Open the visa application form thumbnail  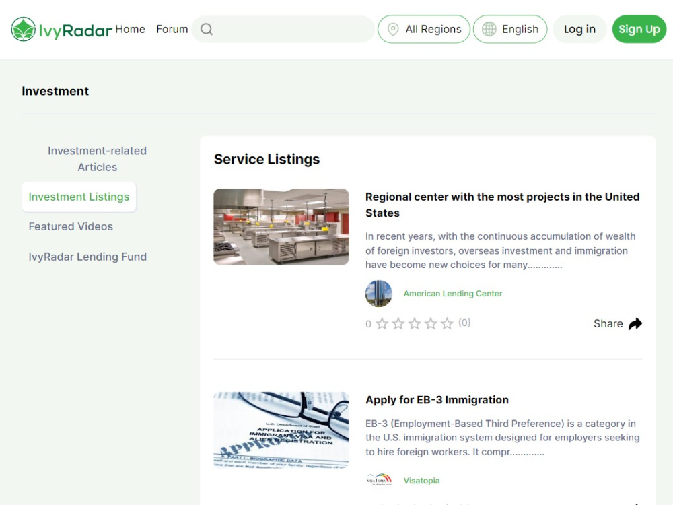[281, 430]
